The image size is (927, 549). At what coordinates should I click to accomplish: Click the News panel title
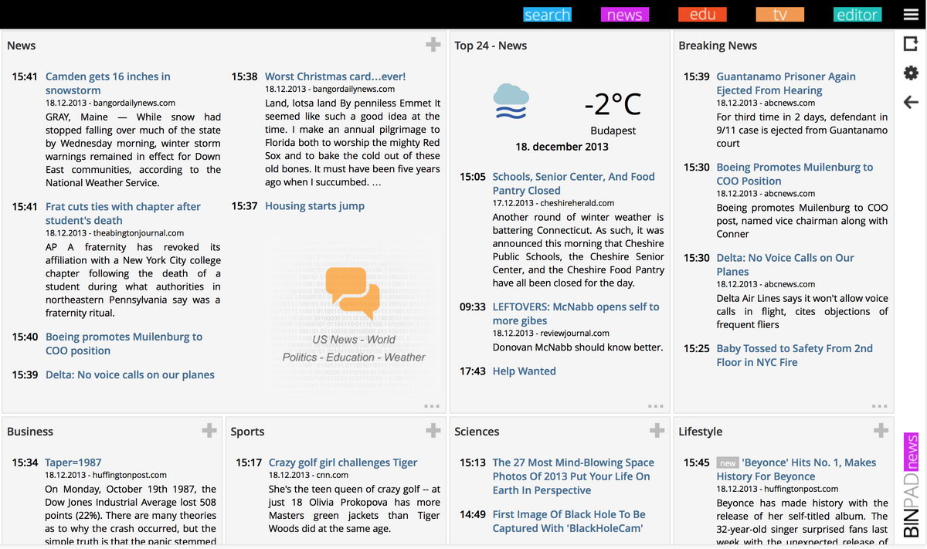(21, 46)
